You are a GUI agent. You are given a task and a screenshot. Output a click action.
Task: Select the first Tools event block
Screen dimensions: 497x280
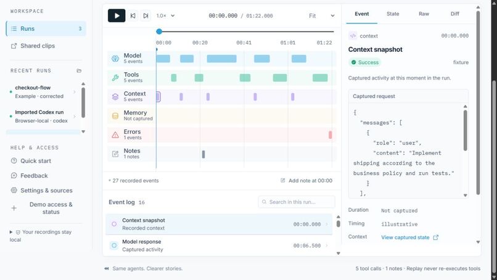click(x=174, y=78)
